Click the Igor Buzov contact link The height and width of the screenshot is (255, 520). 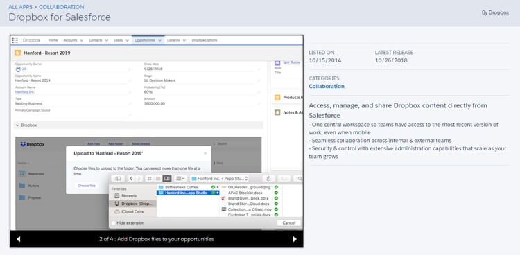pos(291,62)
